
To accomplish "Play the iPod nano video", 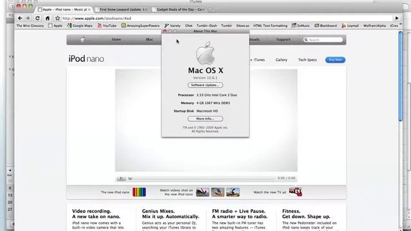I will tap(121, 178).
